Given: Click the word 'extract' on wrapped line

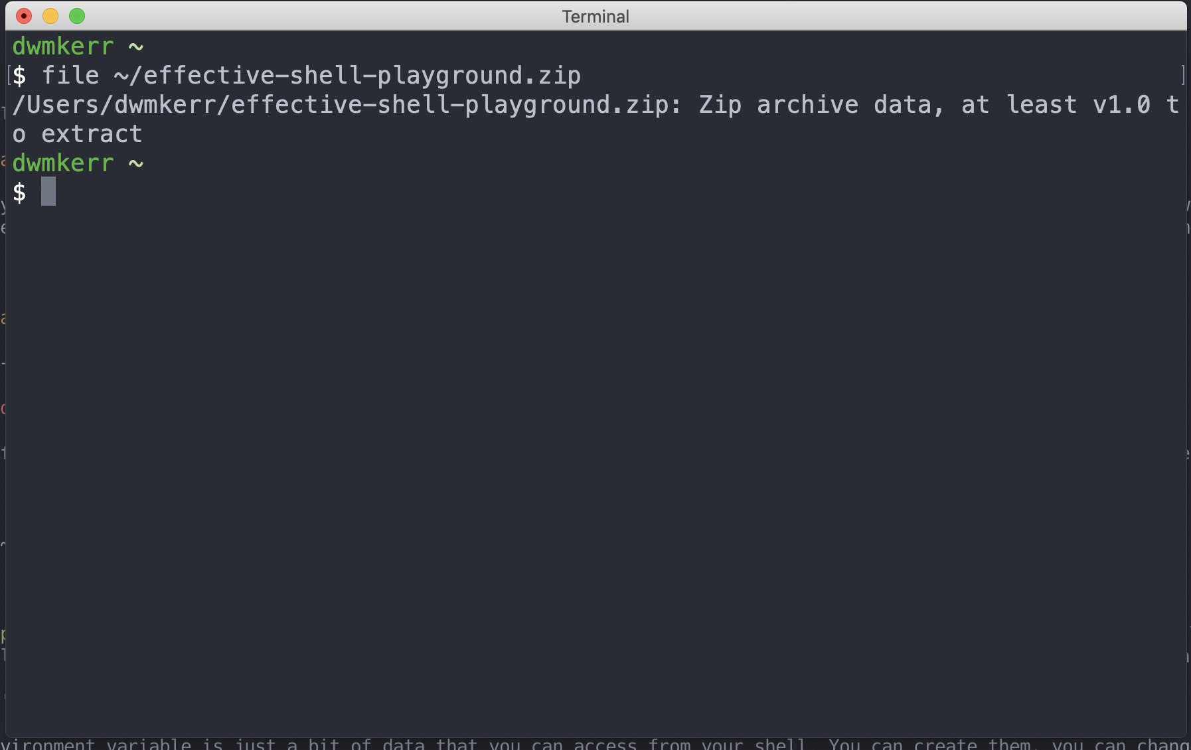Looking at the screenshot, I should coord(92,134).
